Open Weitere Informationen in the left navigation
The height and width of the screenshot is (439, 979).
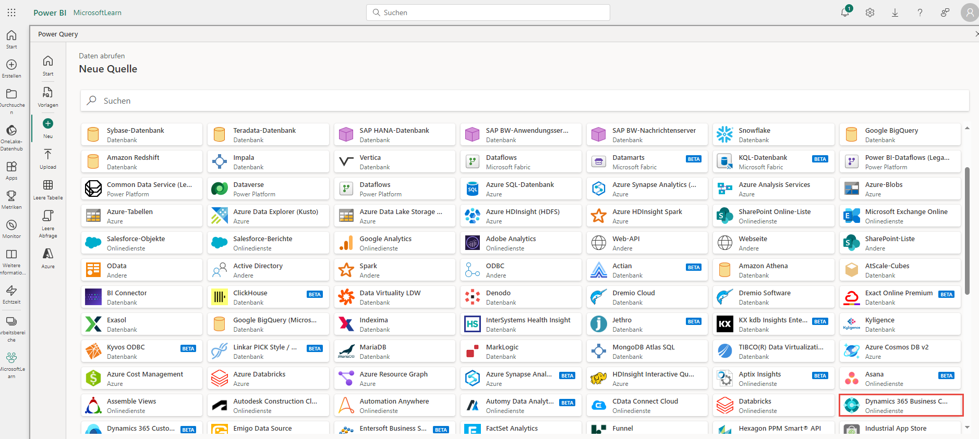11,261
